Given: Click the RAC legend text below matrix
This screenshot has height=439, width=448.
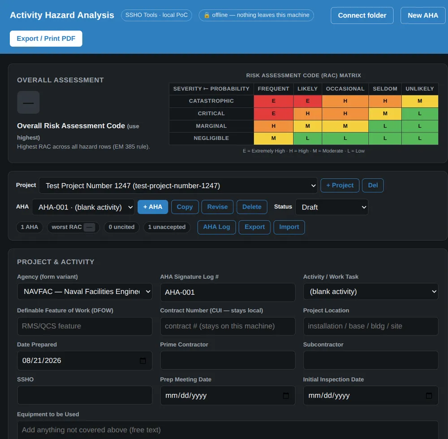Looking at the screenshot, I should [303, 151].
